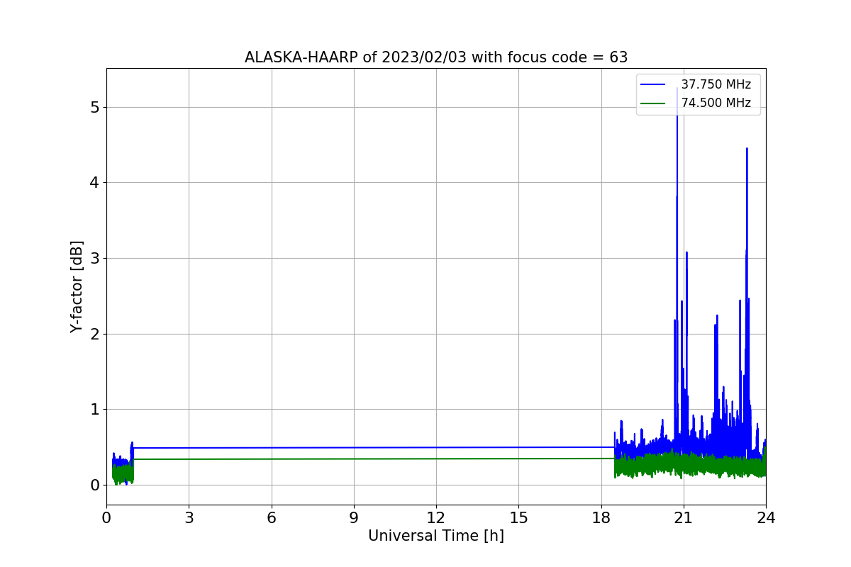Click the 37.750 MHz legend label

pos(716,84)
